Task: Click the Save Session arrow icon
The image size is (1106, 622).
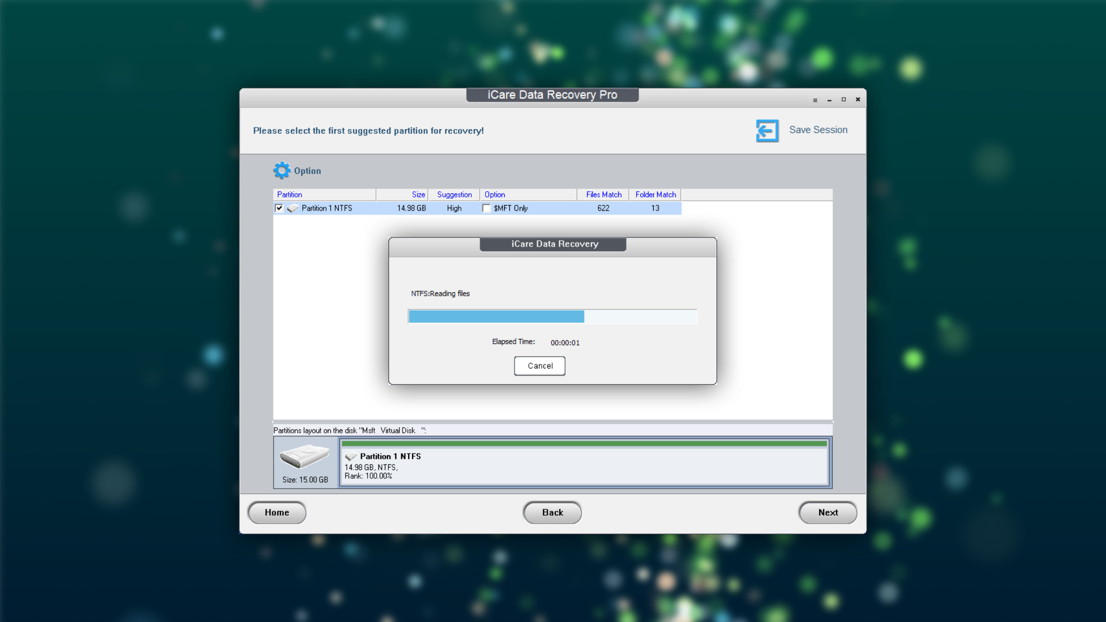Action: 767,130
